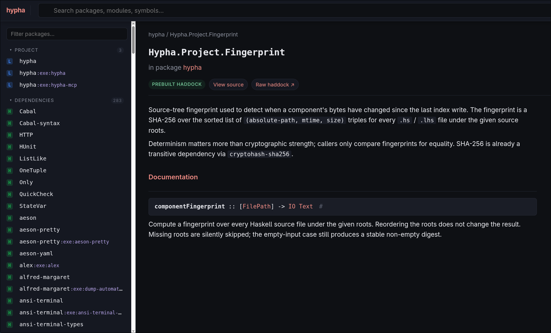Click the L badge next to hypha:exe:hypha-mcp

[x=10, y=85]
